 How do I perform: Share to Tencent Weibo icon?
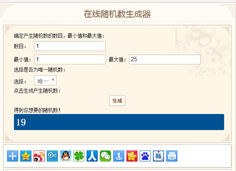click(52, 156)
